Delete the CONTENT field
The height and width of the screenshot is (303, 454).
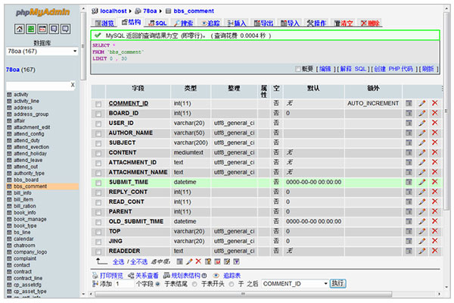pyautogui.click(x=434, y=152)
